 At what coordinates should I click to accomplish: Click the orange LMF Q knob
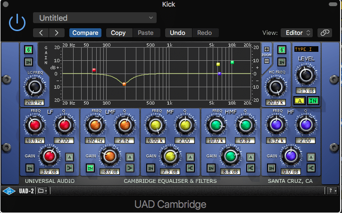click(125, 125)
